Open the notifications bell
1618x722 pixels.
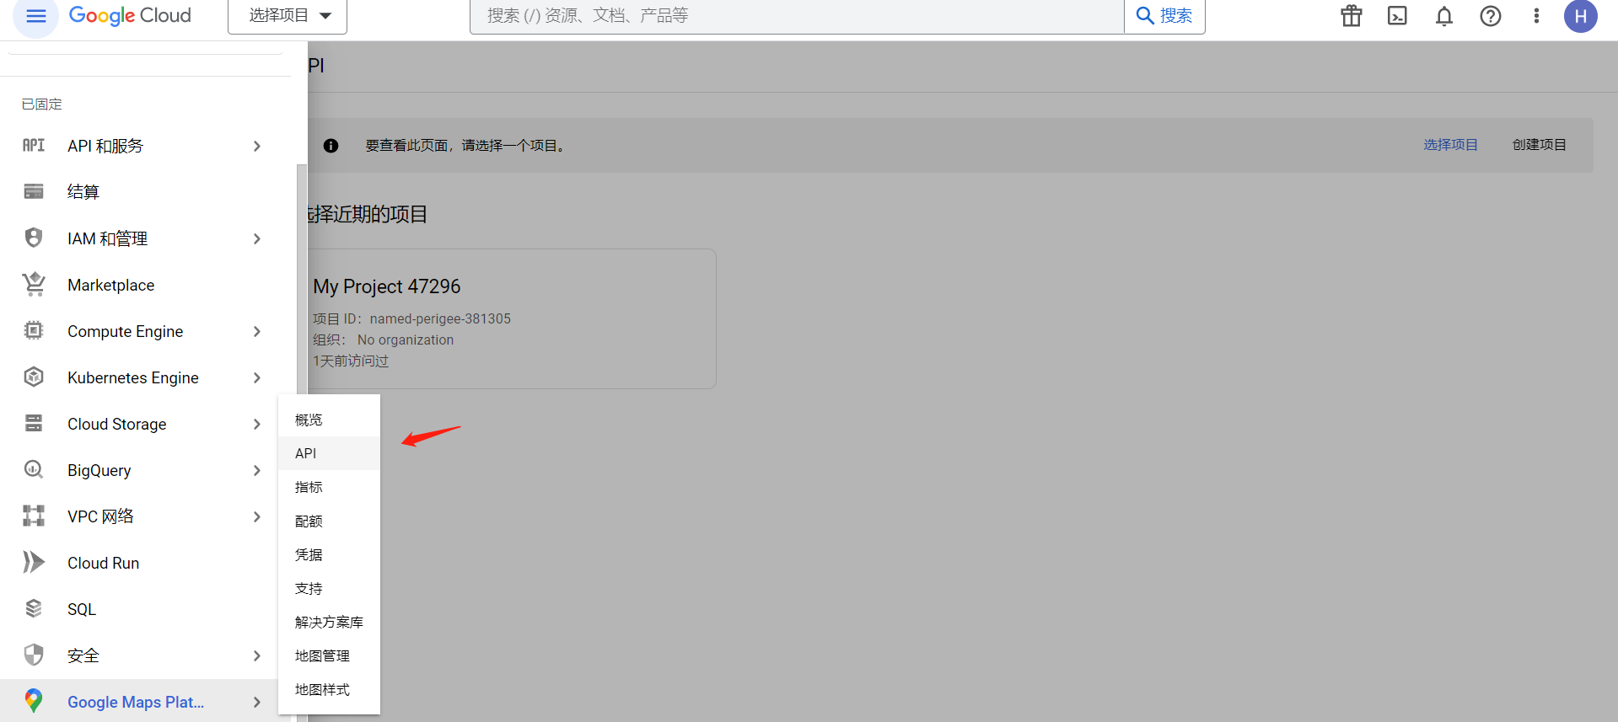[1444, 16]
